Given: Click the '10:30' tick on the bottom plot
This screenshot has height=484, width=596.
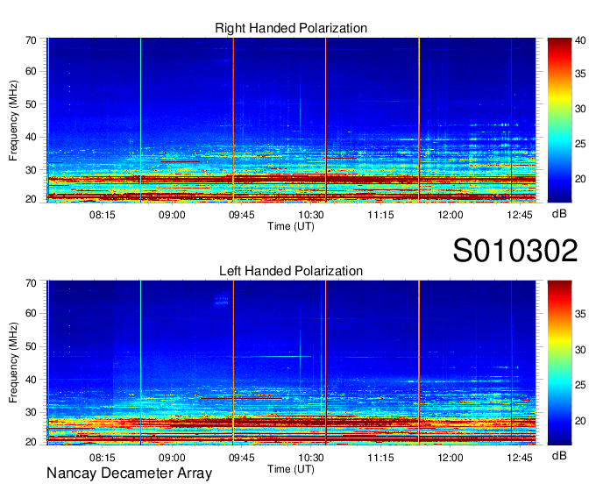Looking at the screenshot, I should tap(311, 458).
